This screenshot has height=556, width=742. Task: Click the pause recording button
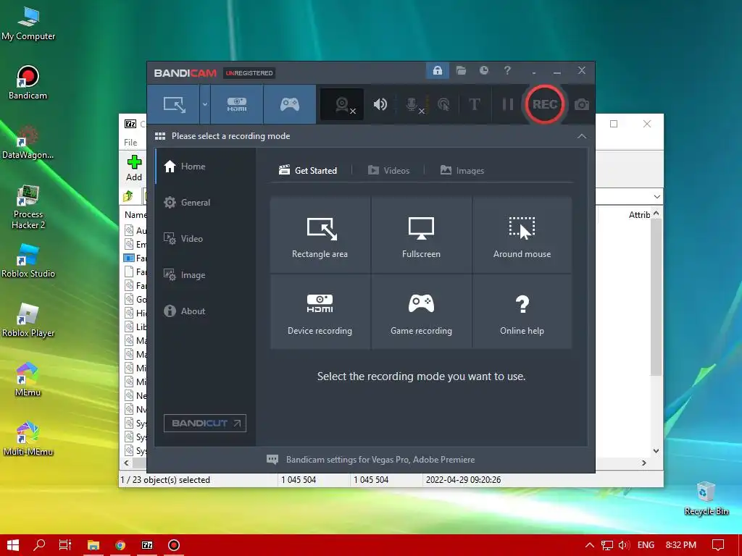click(x=508, y=104)
